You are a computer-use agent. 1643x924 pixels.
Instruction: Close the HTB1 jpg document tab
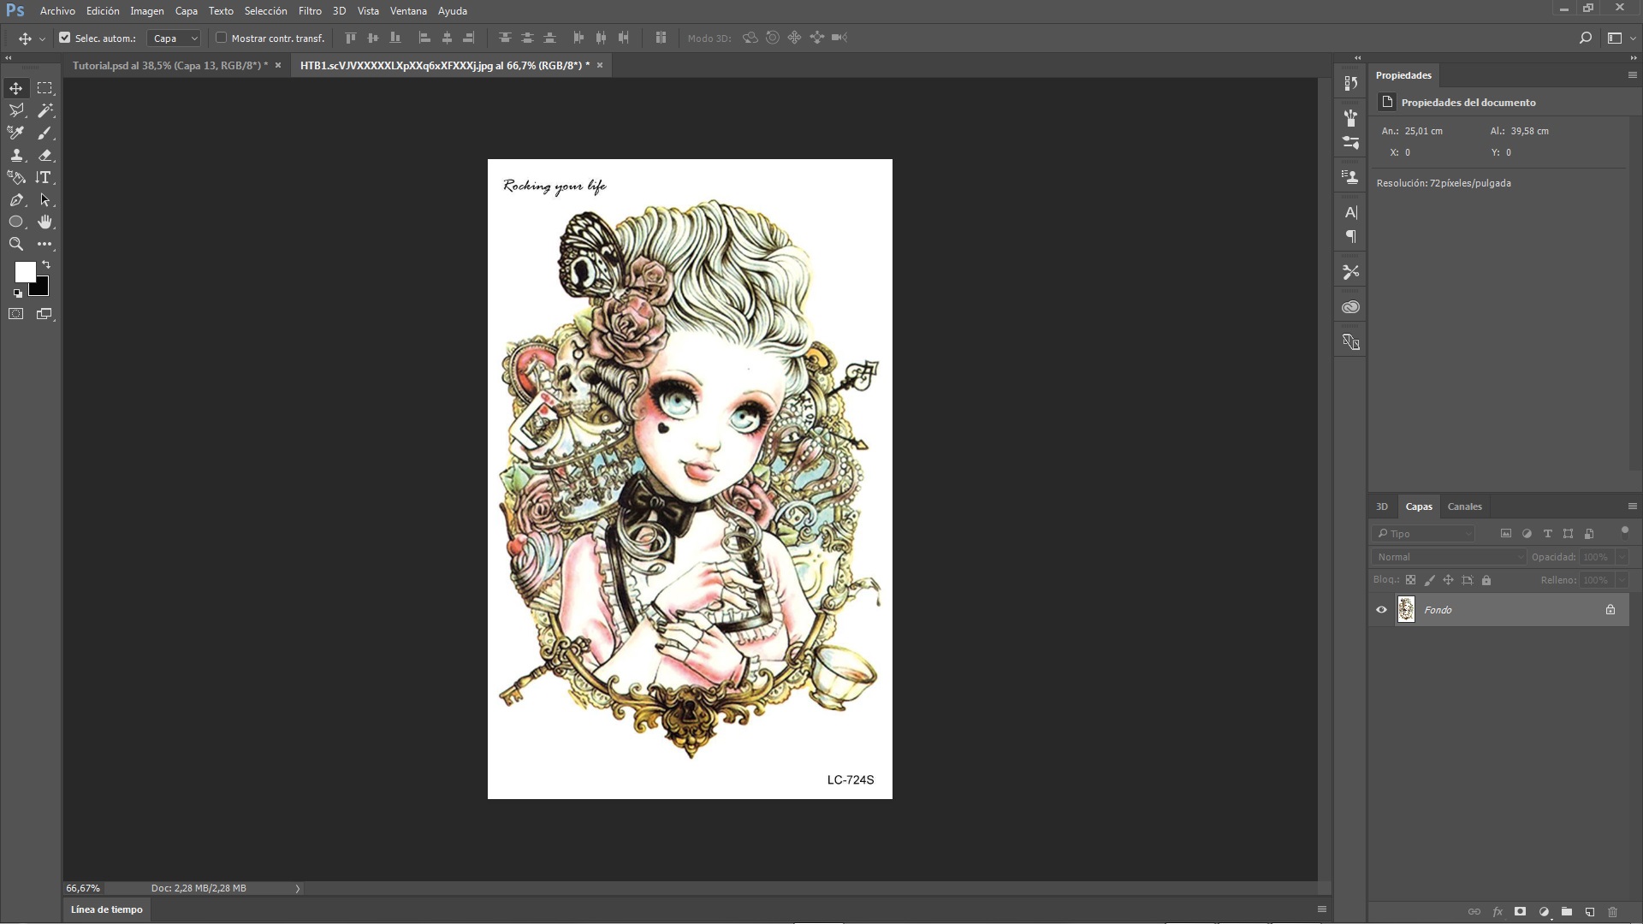click(600, 65)
